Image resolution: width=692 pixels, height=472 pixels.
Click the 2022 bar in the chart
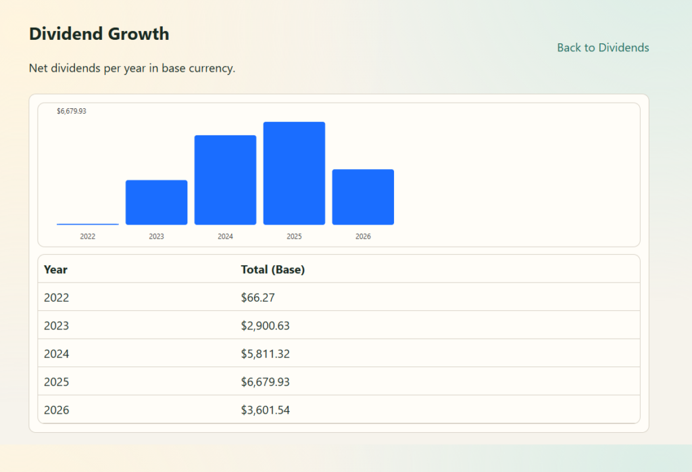pyautogui.click(x=88, y=224)
